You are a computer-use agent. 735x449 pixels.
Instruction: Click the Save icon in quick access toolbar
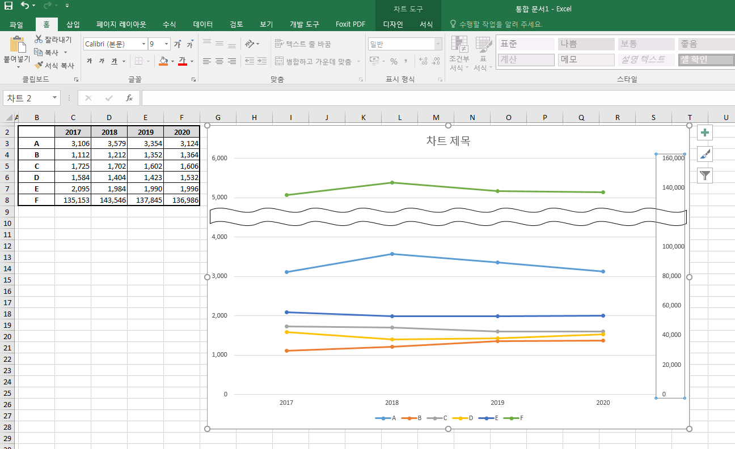(9, 6)
